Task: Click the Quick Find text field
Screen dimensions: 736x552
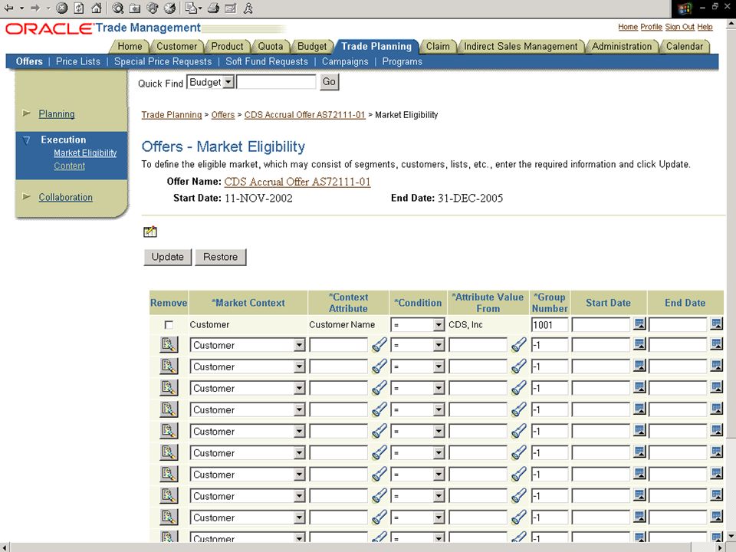Action: point(277,82)
